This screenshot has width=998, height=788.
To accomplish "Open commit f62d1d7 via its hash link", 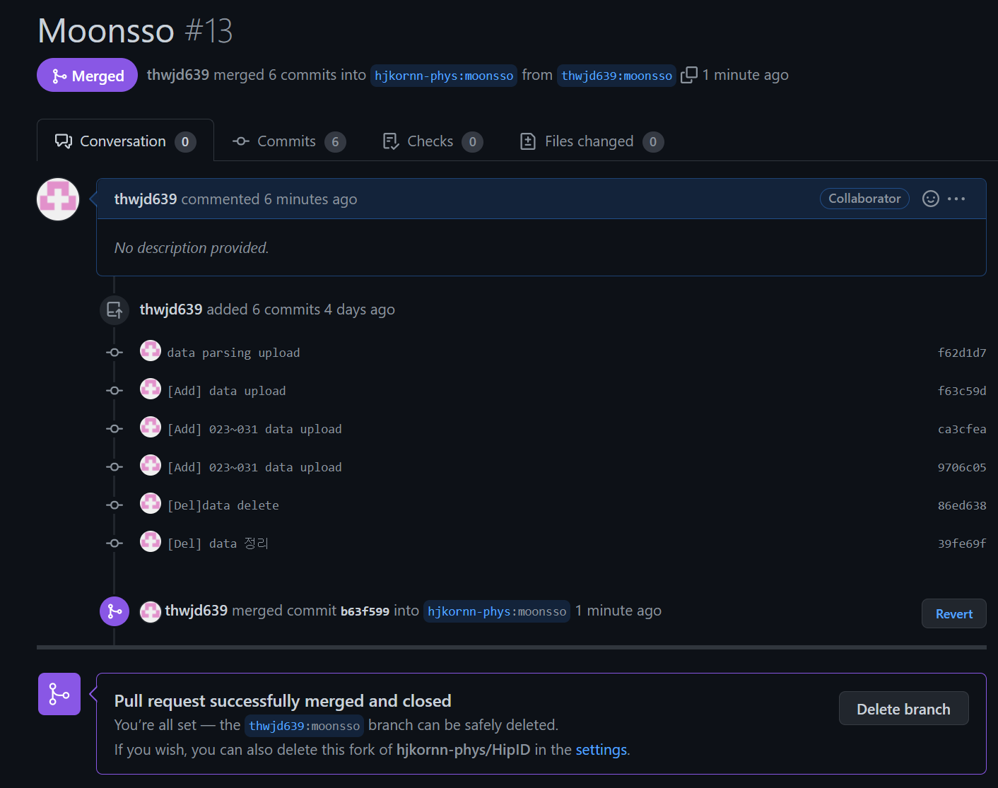I will click(962, 352).
